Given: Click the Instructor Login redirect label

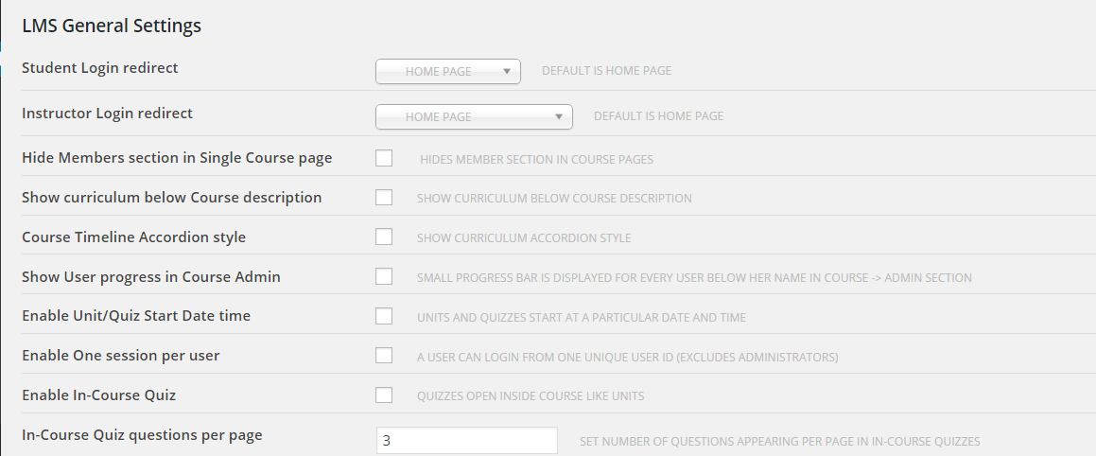Looking at the screenshot, I should [107, 114].
